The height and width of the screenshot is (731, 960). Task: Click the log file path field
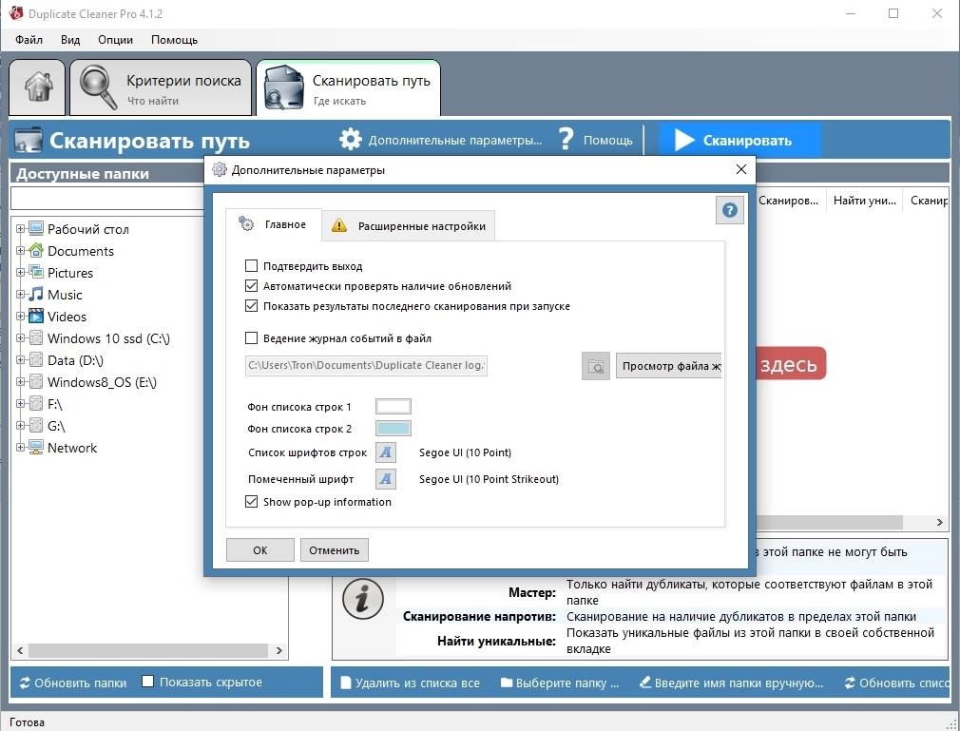click(x=366, y=365)
